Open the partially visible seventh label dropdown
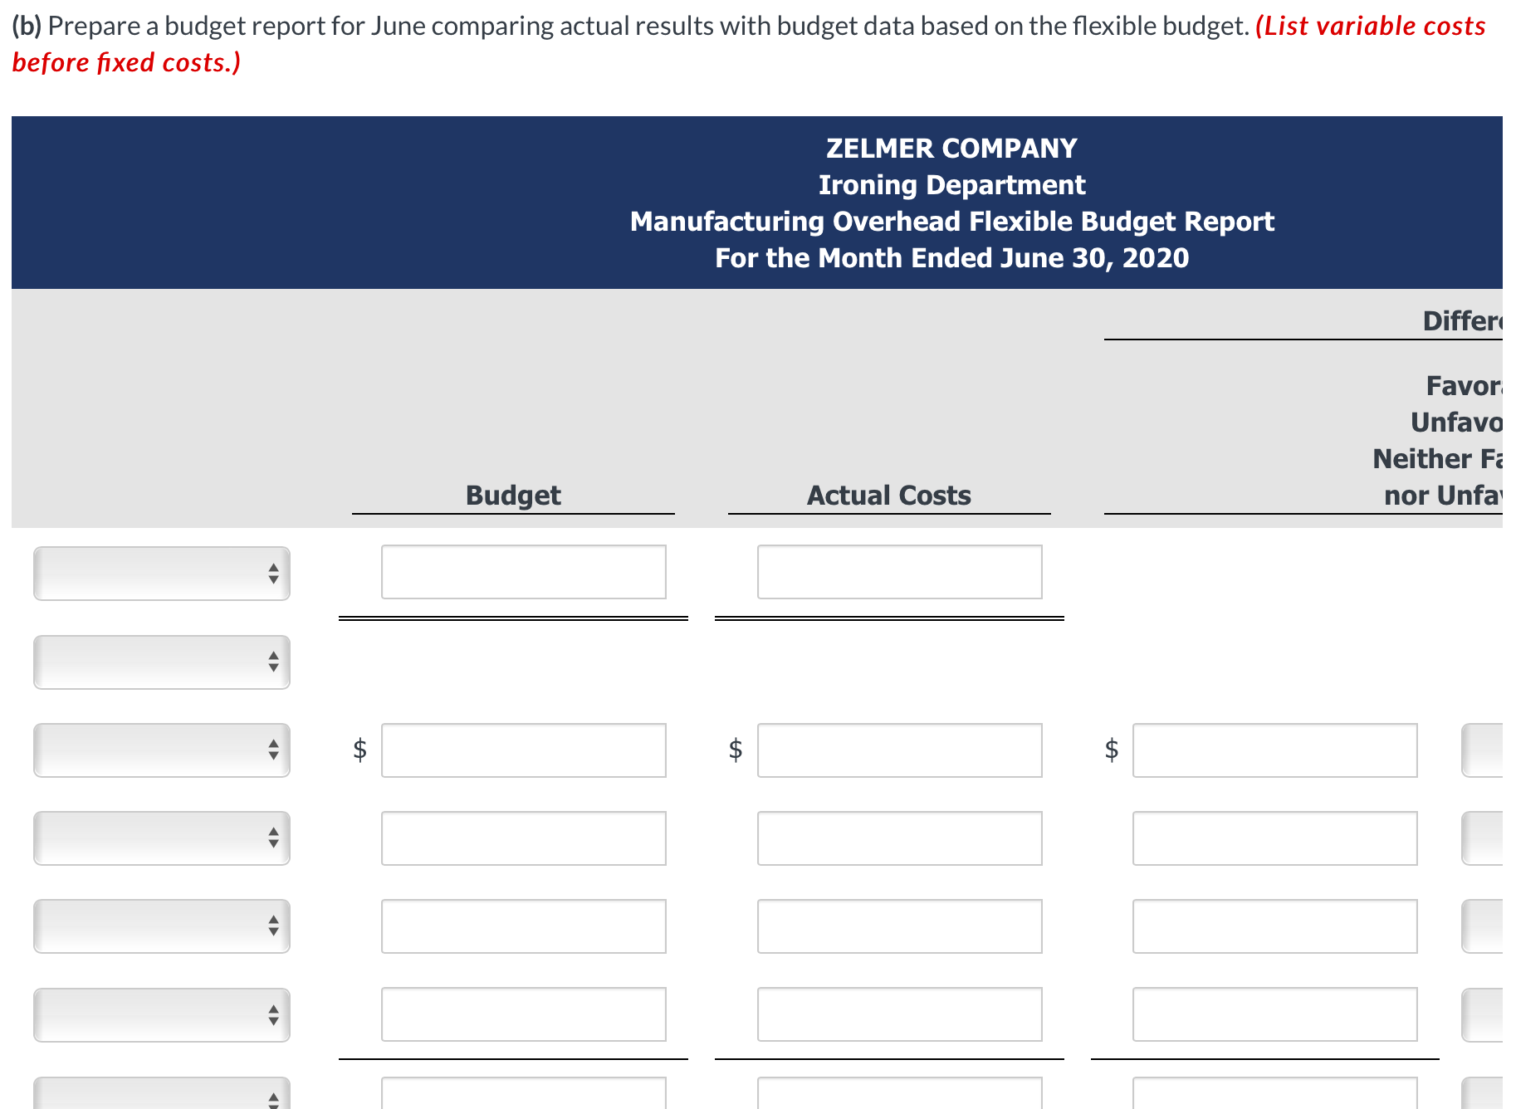Screen dimensions: 1516x1109 tap(162, 1093)
